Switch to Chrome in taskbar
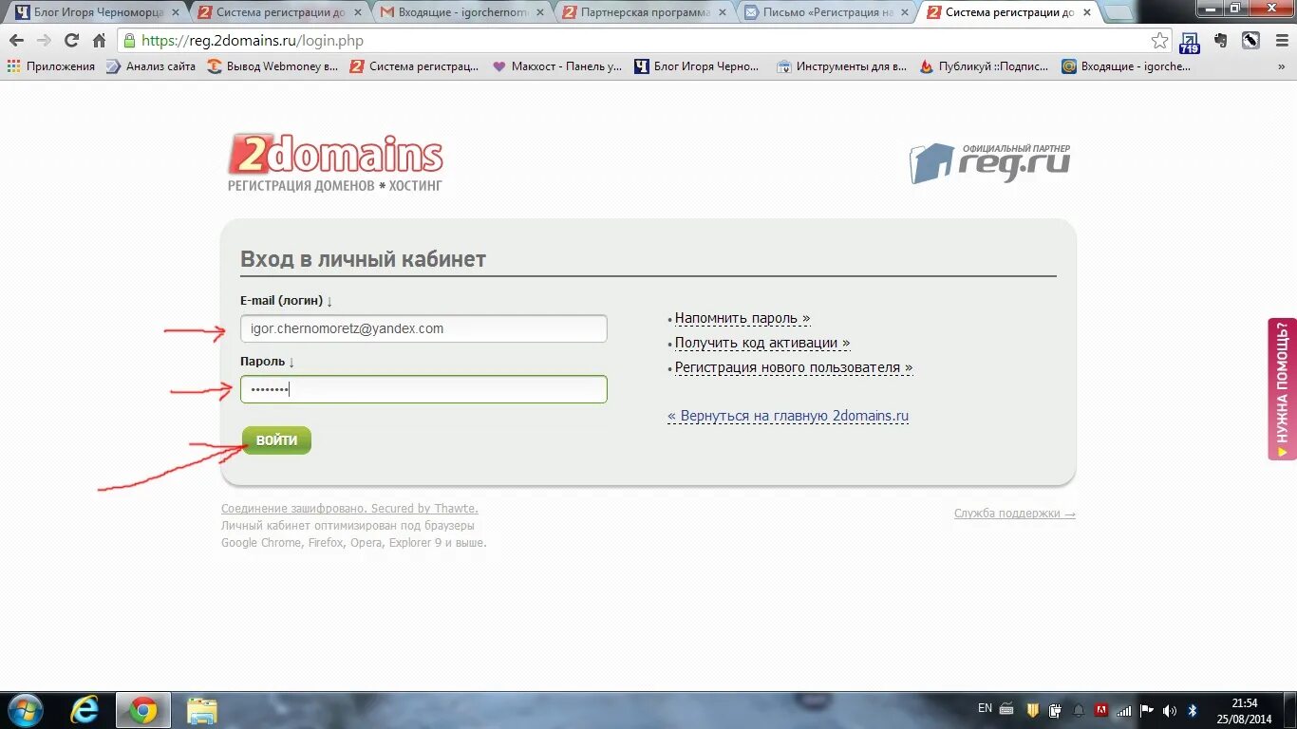 coord(143,710)
